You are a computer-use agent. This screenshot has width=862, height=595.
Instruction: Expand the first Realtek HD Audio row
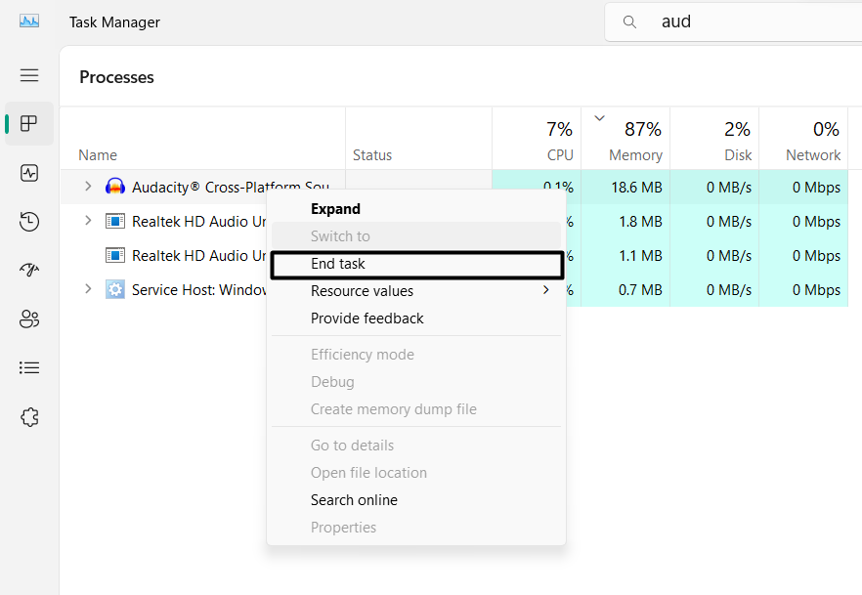(87, 221)
